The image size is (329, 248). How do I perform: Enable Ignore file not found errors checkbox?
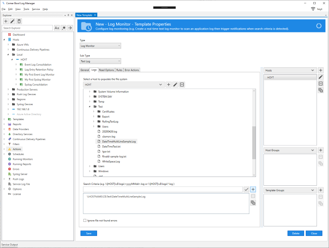85,221
